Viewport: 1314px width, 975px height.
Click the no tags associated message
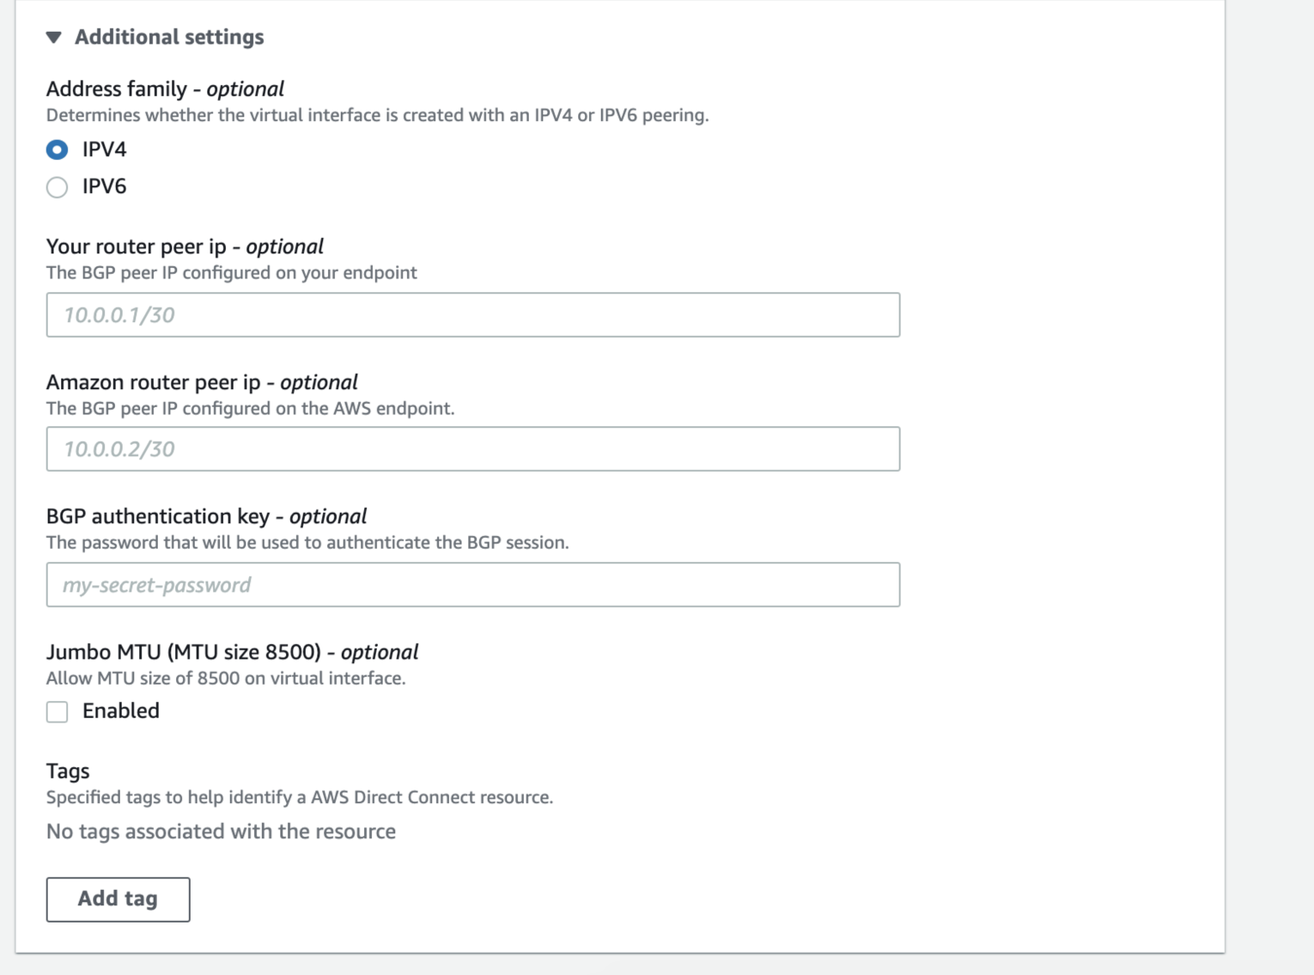click(220, 831)
